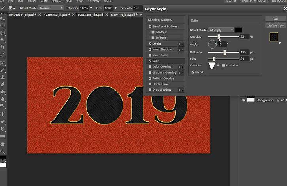Select the Pen tool
Image resolution: width=287 pixels, height=186 pixels.
[x=2, y=121]
